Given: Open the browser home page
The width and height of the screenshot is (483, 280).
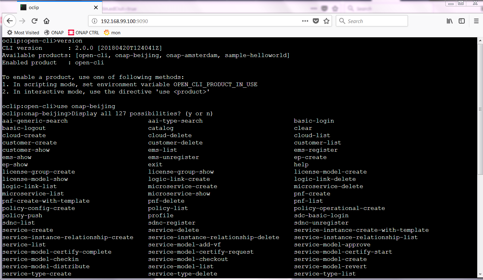Looking at the screenshot, I should click(47, 21).
